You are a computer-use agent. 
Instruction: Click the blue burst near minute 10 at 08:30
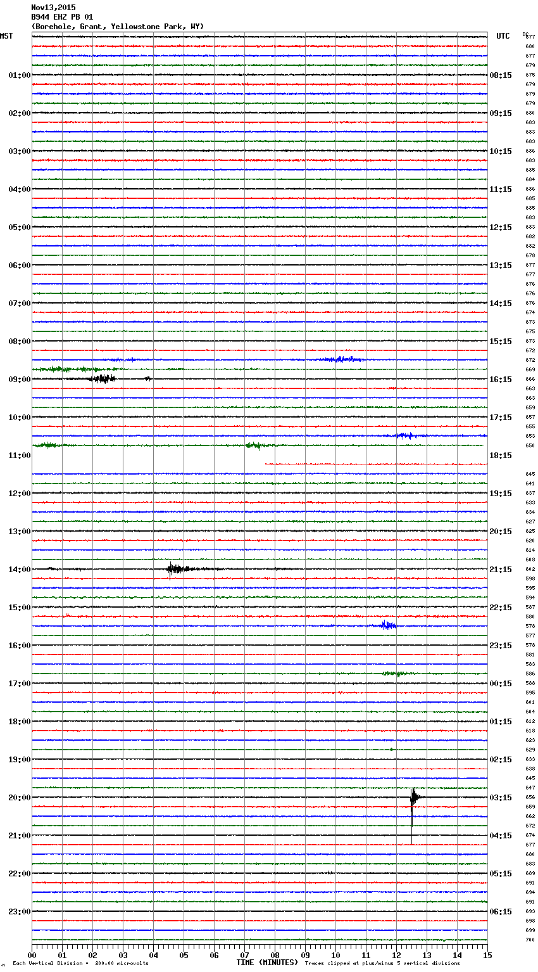click(341, 359)
